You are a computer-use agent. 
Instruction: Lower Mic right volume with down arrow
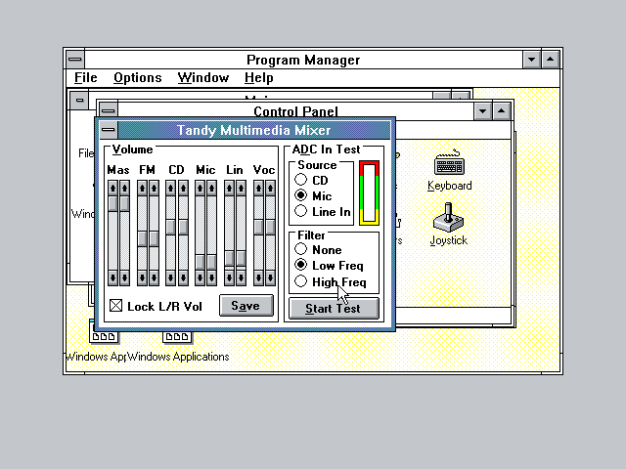pos(212,277)
